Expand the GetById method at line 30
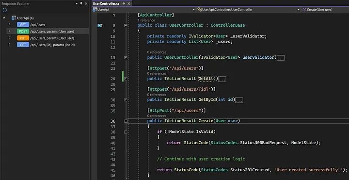 (x=126, y=100)
